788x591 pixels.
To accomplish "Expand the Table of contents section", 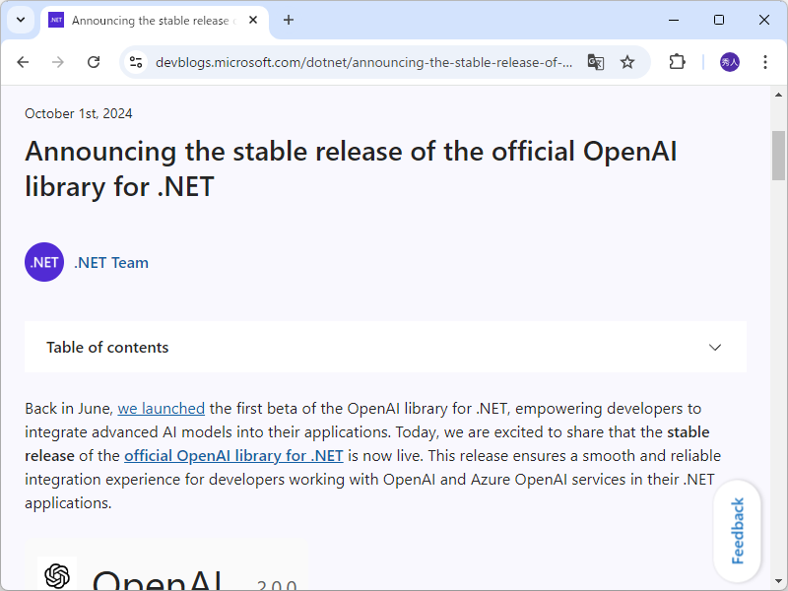I will point(715,347).
